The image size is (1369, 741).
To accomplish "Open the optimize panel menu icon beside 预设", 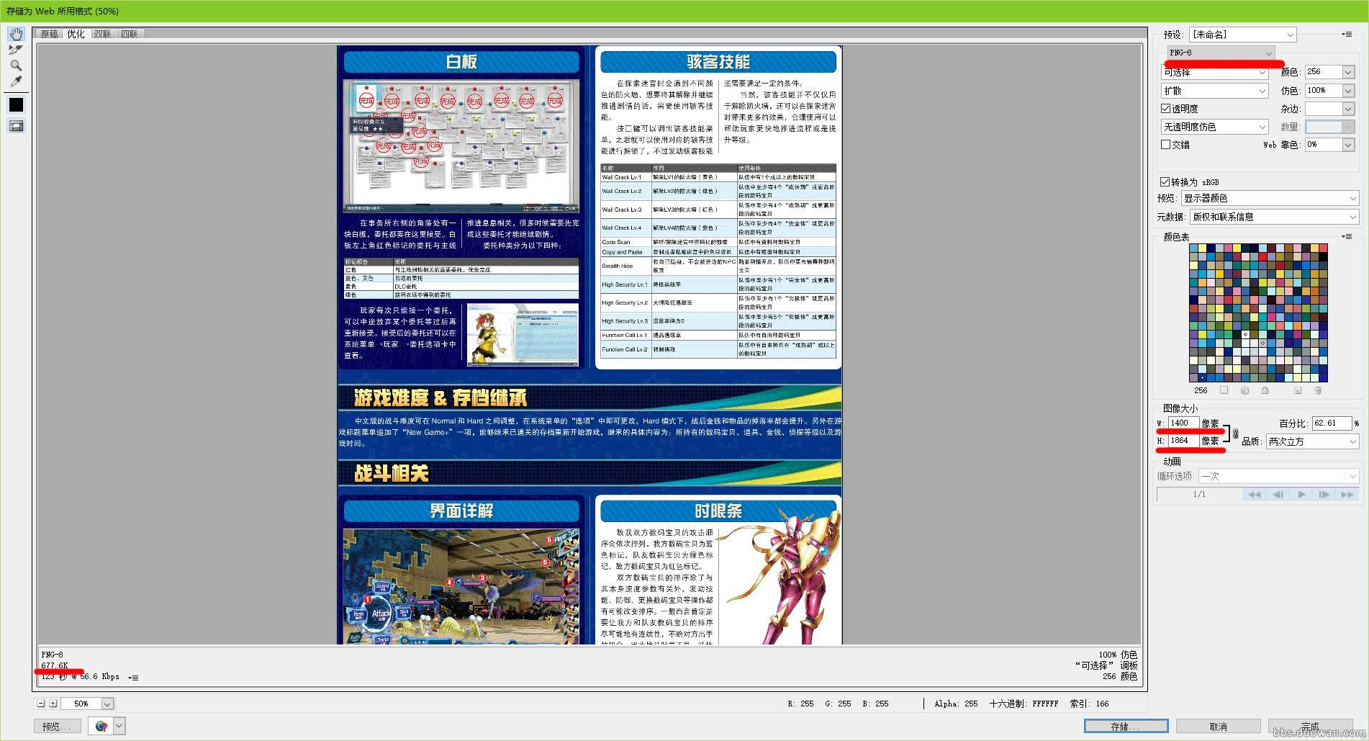I will [1346, 34].
